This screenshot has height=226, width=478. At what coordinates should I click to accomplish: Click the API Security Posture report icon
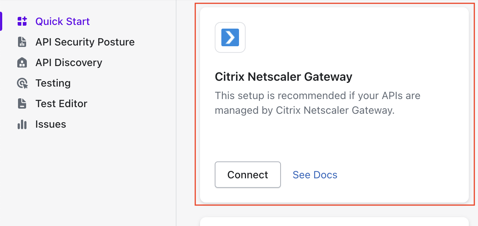[x=22, y=42]
